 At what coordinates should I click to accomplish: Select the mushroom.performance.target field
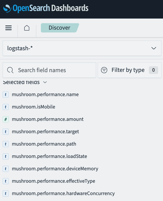[46, 132]
